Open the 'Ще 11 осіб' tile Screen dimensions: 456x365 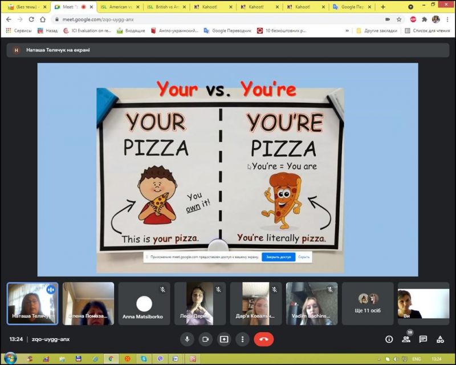point(368,303)
